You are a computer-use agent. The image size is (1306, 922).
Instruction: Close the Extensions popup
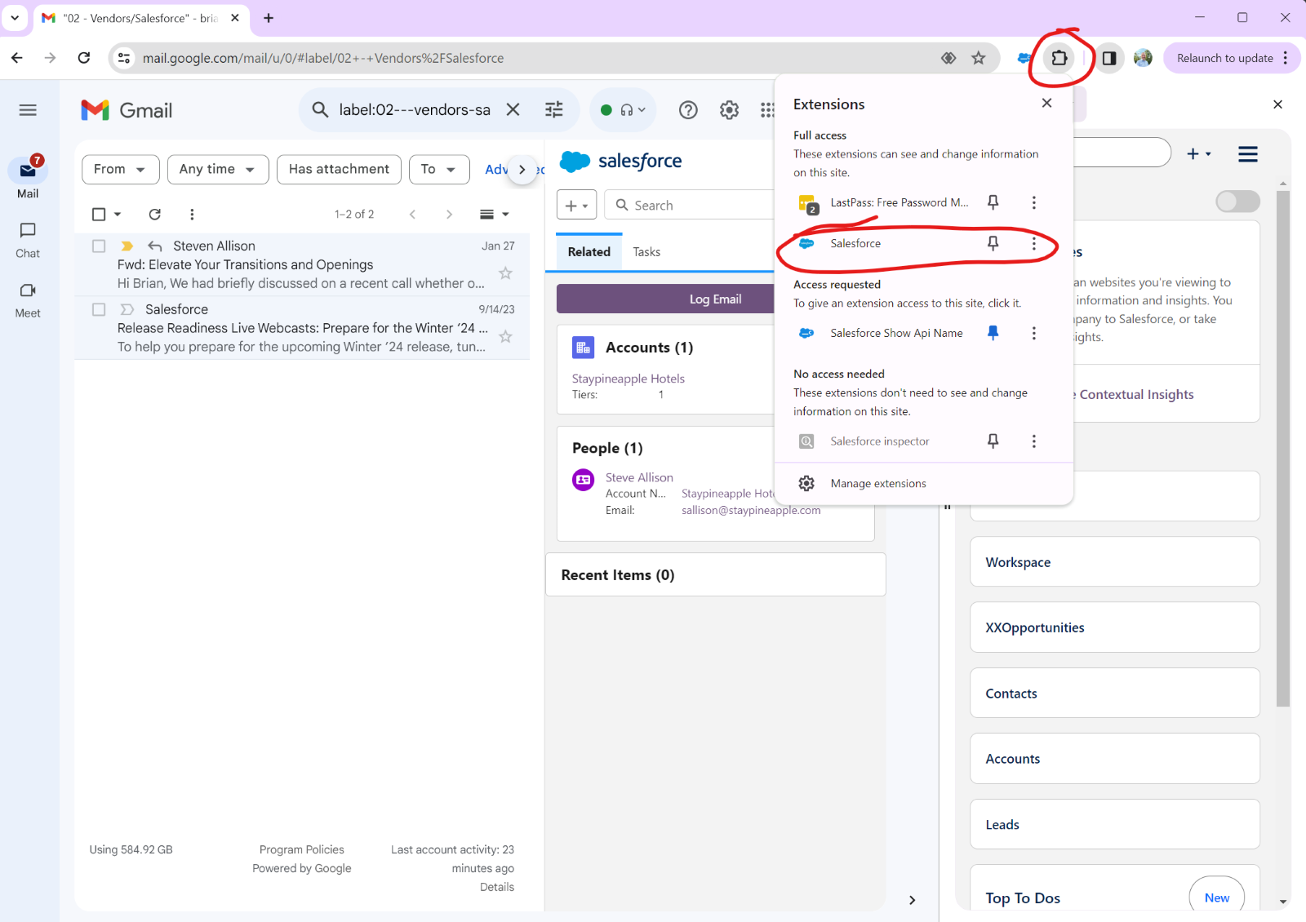1047,104
